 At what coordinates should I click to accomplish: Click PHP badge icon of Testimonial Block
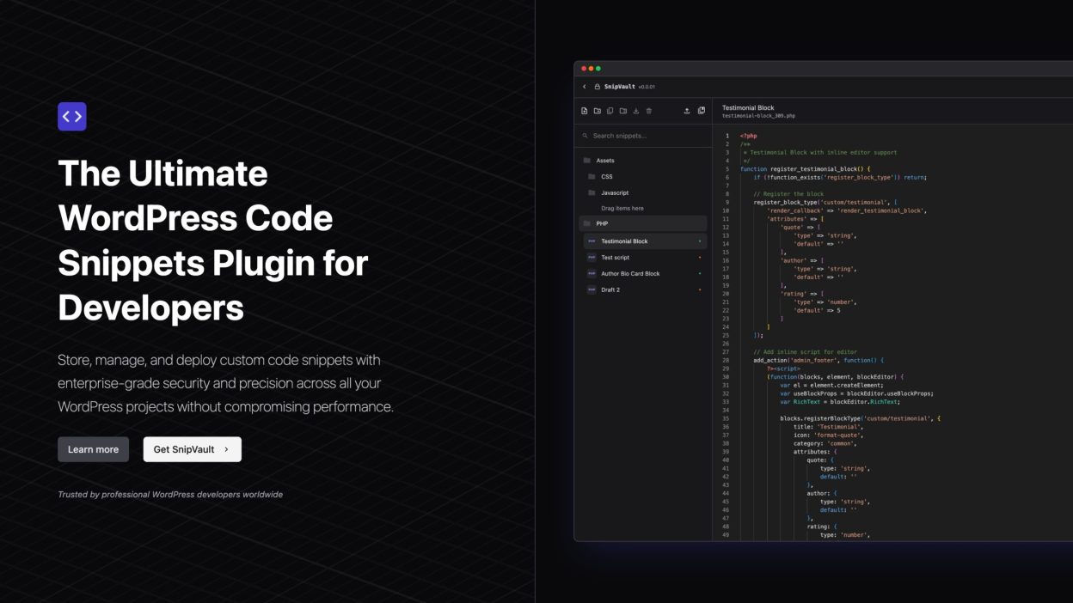[592, 241]
